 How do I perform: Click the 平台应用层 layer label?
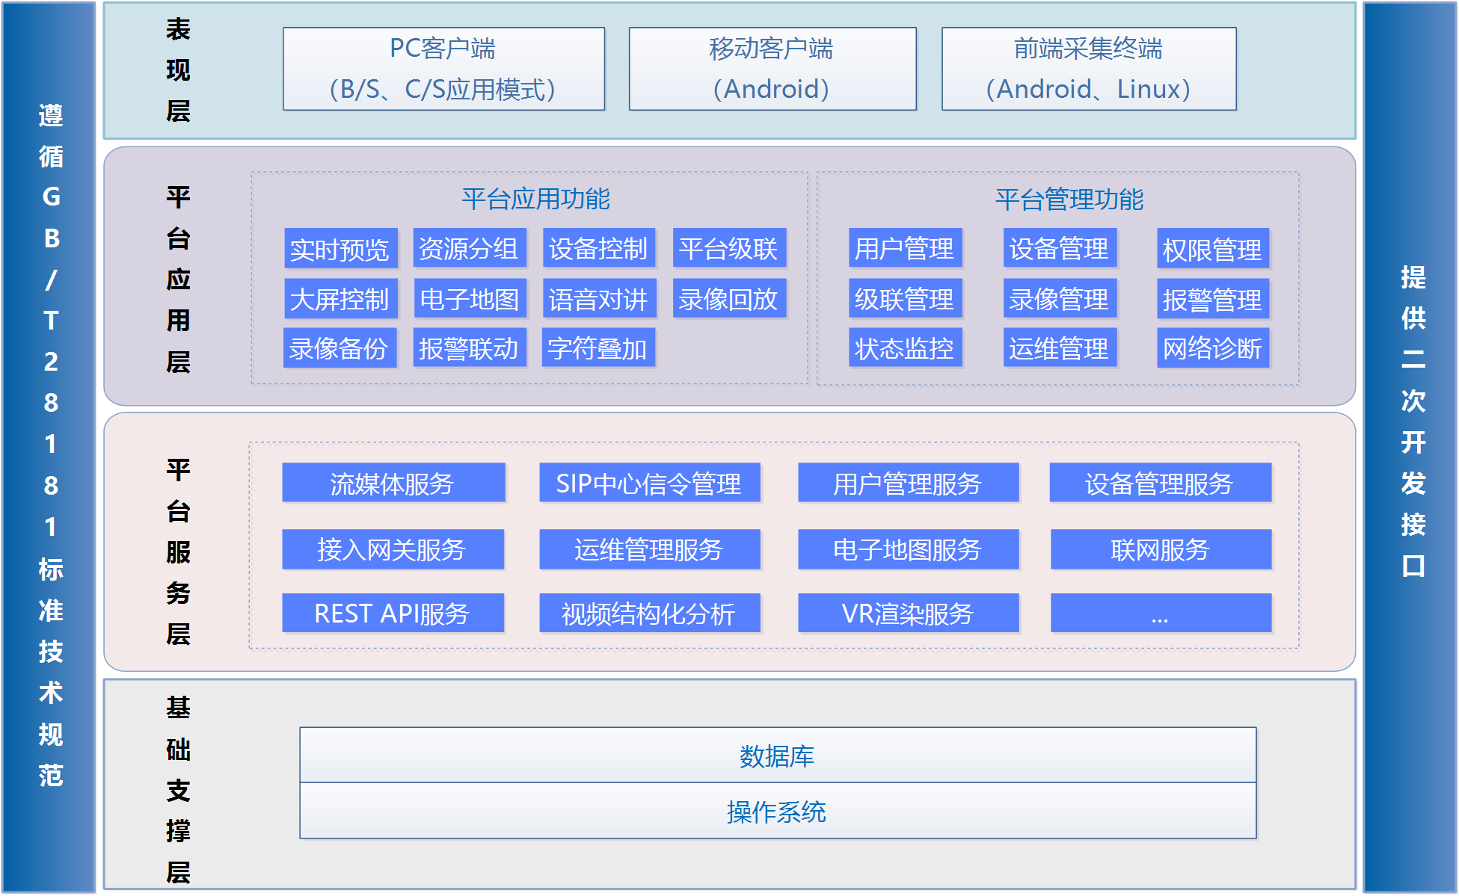178,279
